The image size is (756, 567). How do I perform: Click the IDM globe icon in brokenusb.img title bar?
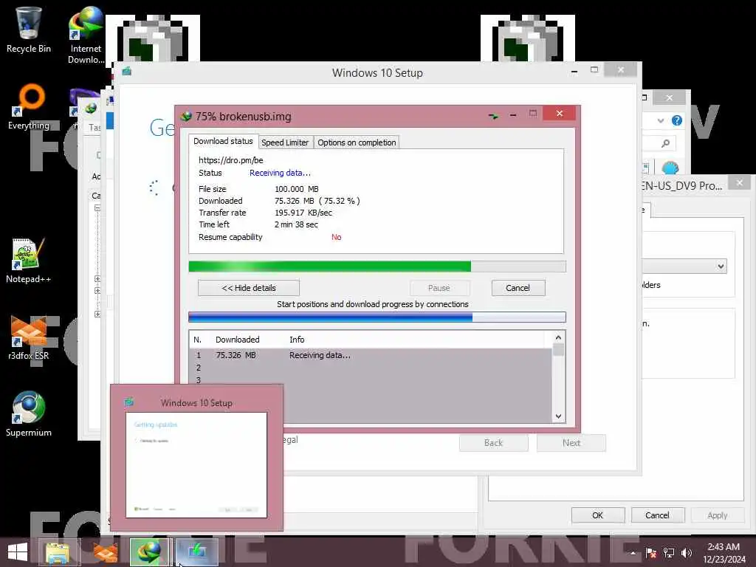185,116
